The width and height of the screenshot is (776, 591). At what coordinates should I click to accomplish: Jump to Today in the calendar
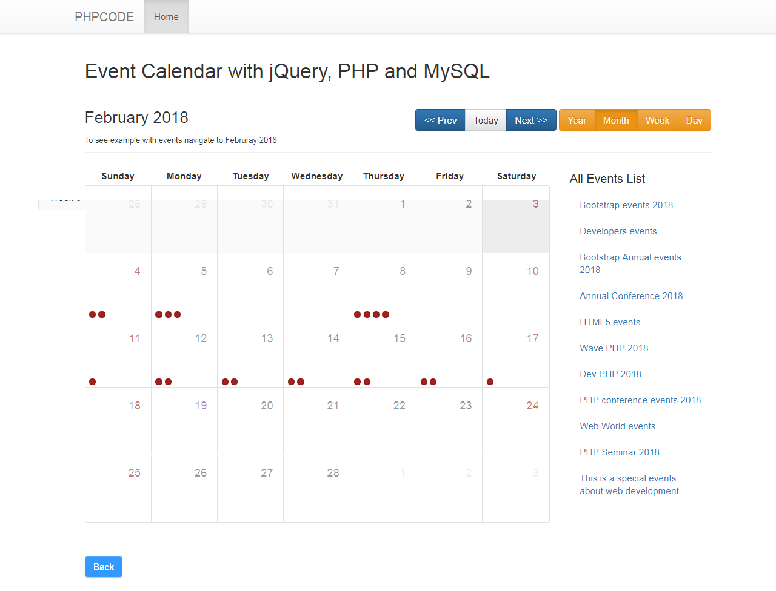(x=486, y=120)
